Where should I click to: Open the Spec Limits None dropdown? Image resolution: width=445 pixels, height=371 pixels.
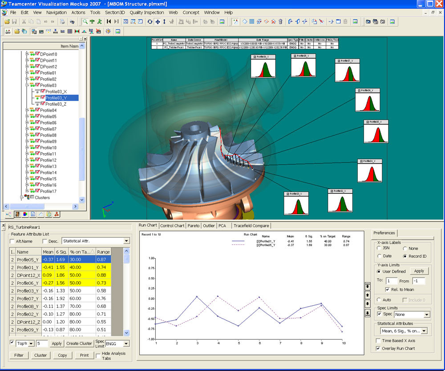412,314
